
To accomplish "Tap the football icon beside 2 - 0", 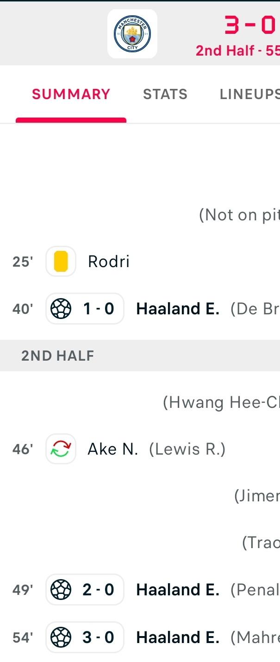I will (61, 590).
